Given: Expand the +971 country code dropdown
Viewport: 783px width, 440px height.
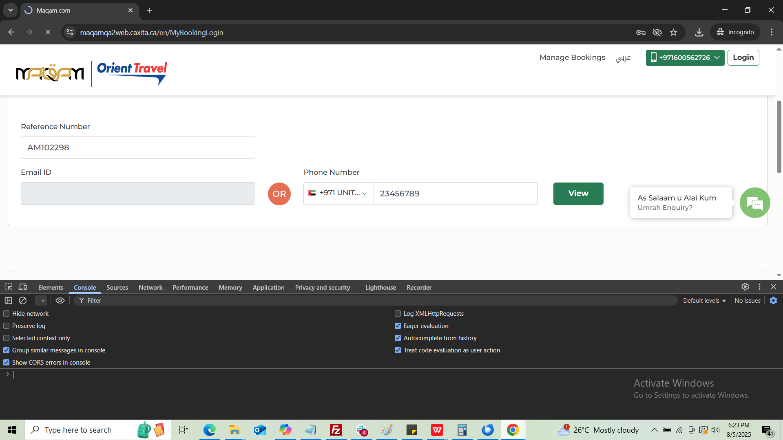Looking at the screenshot, I should coord(338,194).
